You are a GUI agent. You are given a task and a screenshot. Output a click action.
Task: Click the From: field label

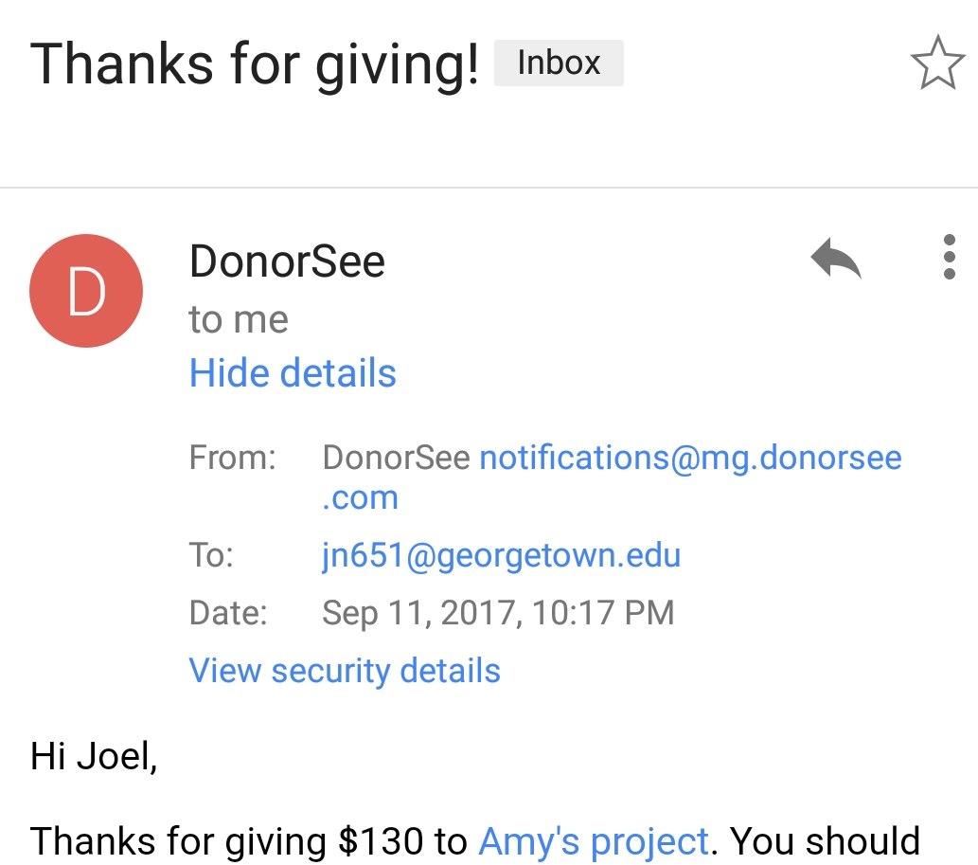[232, 459]
